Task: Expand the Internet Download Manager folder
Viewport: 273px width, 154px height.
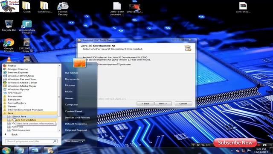Action: point(25,110)
